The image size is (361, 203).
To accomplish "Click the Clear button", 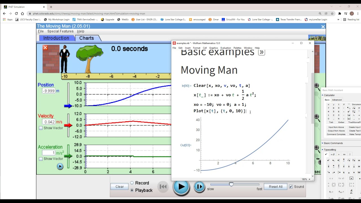I will click(120, 187).
